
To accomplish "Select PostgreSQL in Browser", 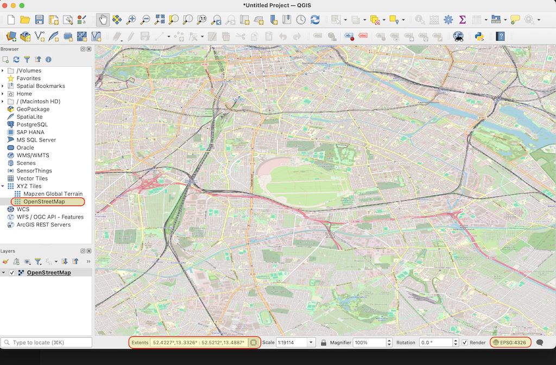I will 32,125.
